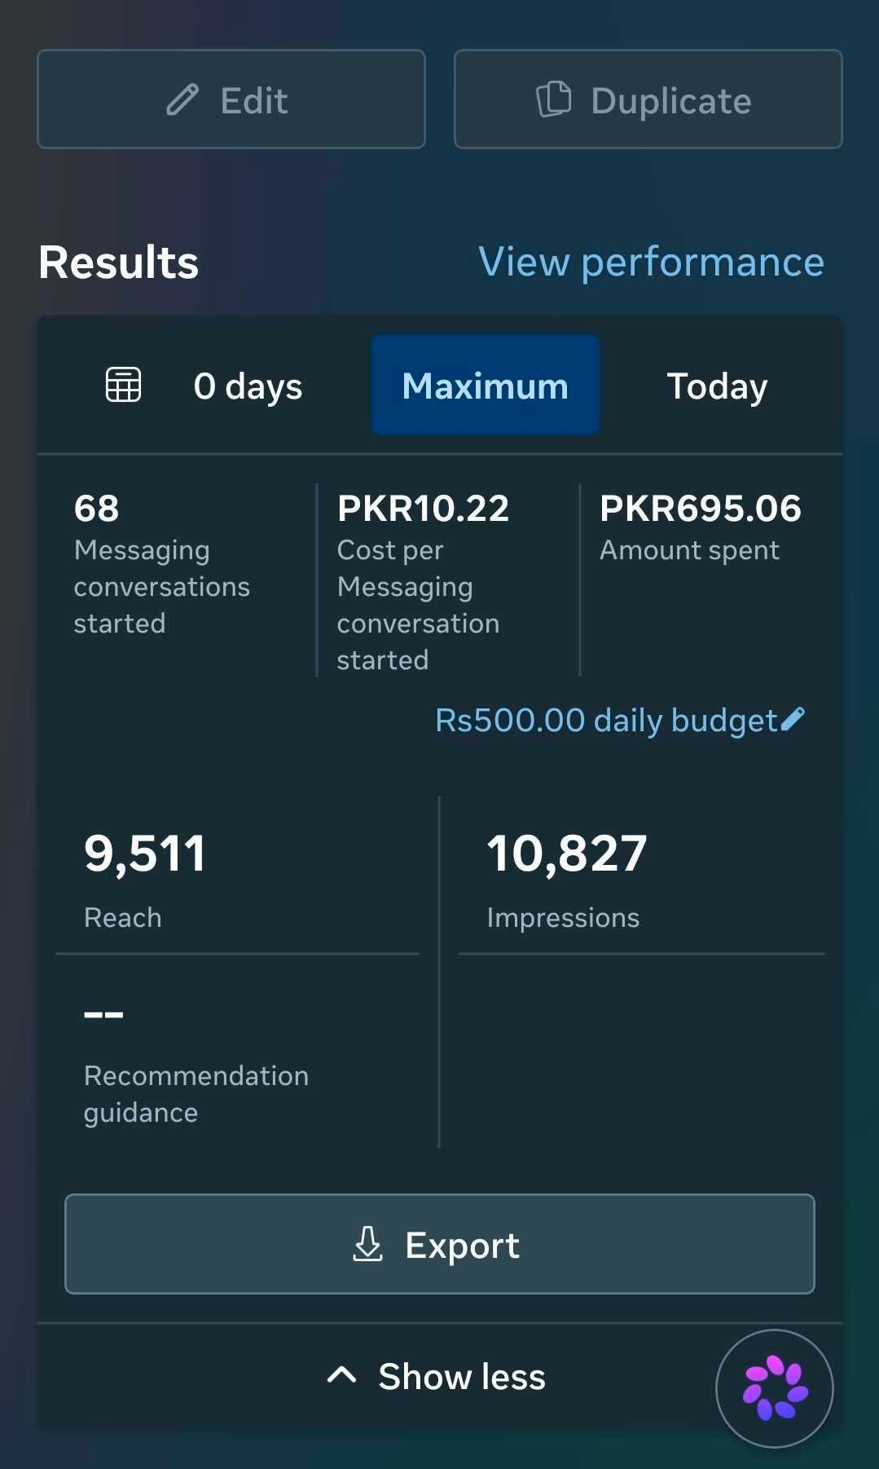879x1469 pixels.
Task: Edit the Rs500.00 daily budget link
Action: pyautogui.click(x=606, y=721)
